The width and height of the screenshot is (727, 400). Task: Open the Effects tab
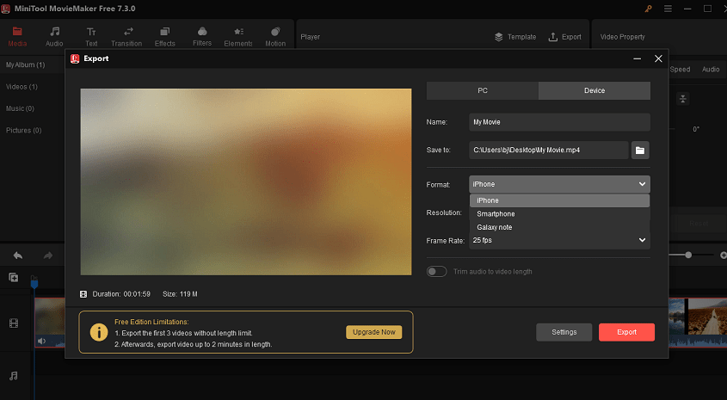point(164,37)
